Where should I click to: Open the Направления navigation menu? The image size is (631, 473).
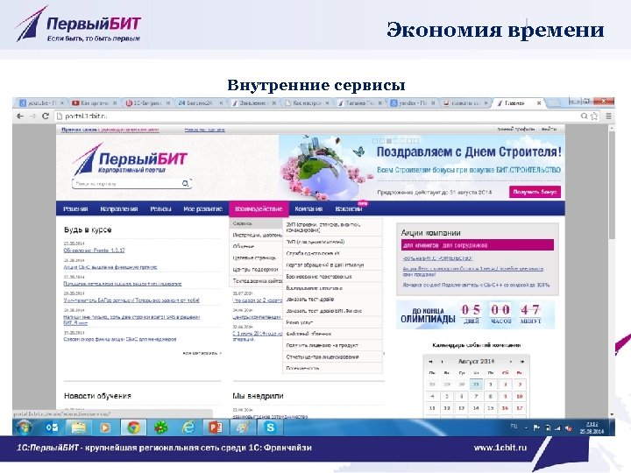pos(119,208)
